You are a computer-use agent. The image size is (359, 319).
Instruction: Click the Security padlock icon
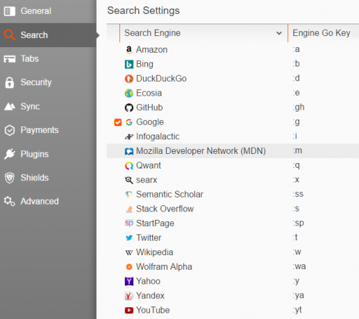pos(10,83)
